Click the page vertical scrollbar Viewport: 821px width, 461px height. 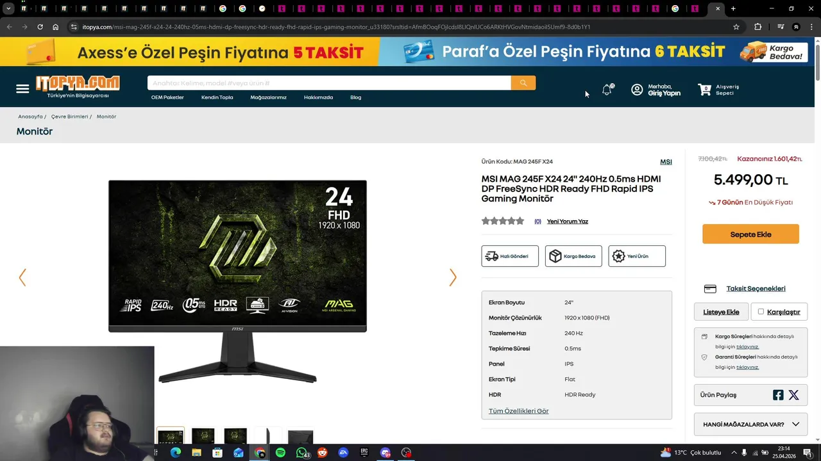pos(817,64)
